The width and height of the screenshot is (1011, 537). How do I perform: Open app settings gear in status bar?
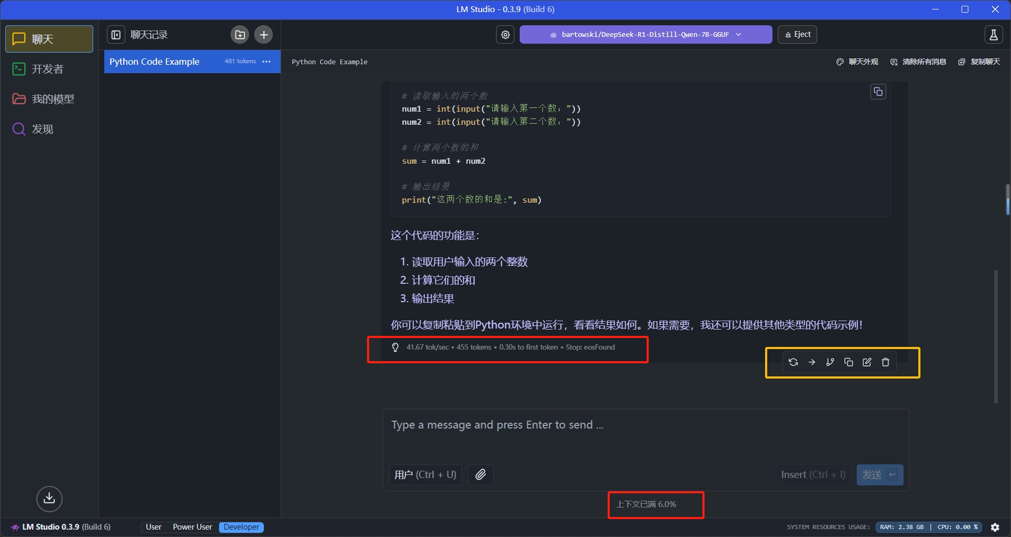pos(995,527)
